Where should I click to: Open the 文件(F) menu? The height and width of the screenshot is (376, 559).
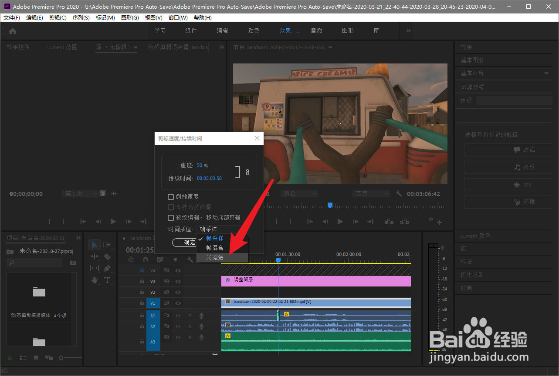pos(12,18)
